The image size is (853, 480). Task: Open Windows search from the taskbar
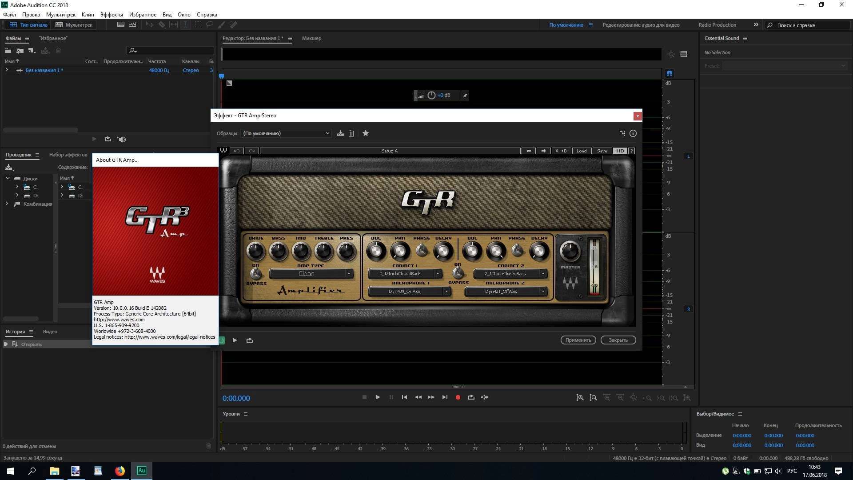pyautogui.click(x=32, y=471)
